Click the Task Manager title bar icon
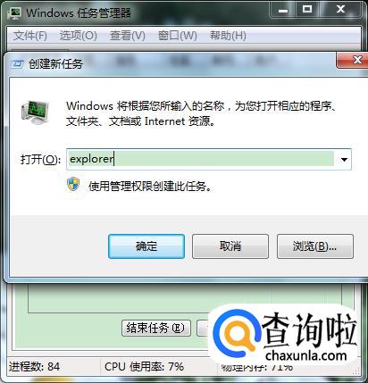This screenshot has height=383, width=368. tap(14, 12)
